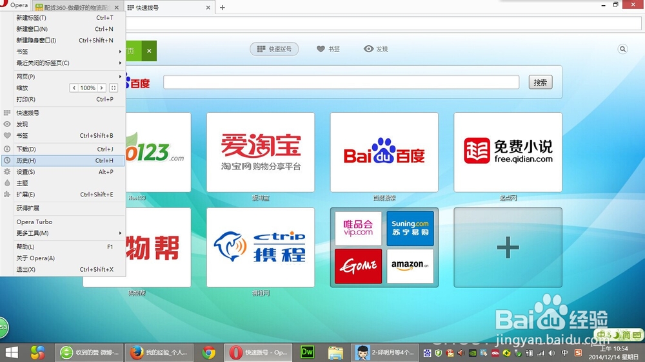The image size is (645, 362).
Task: Select the 历史(H) menu item
Action: point(63,160)
